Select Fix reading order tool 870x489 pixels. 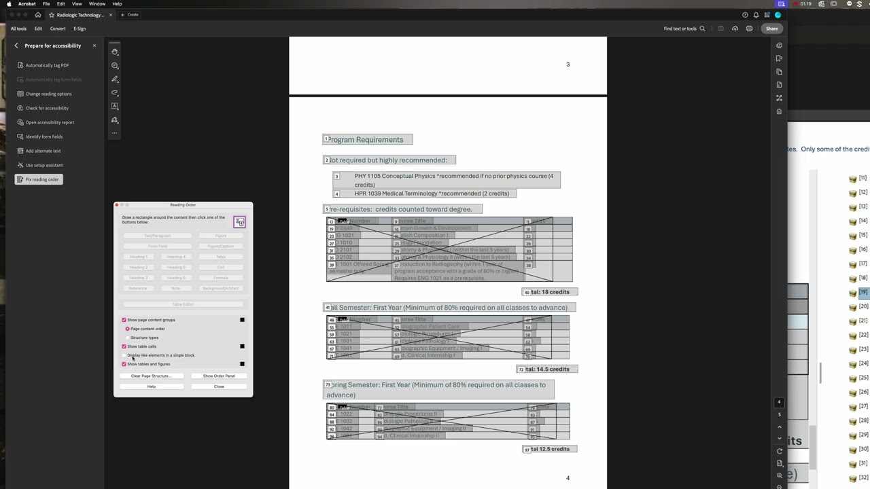click(x=38, y=179)
